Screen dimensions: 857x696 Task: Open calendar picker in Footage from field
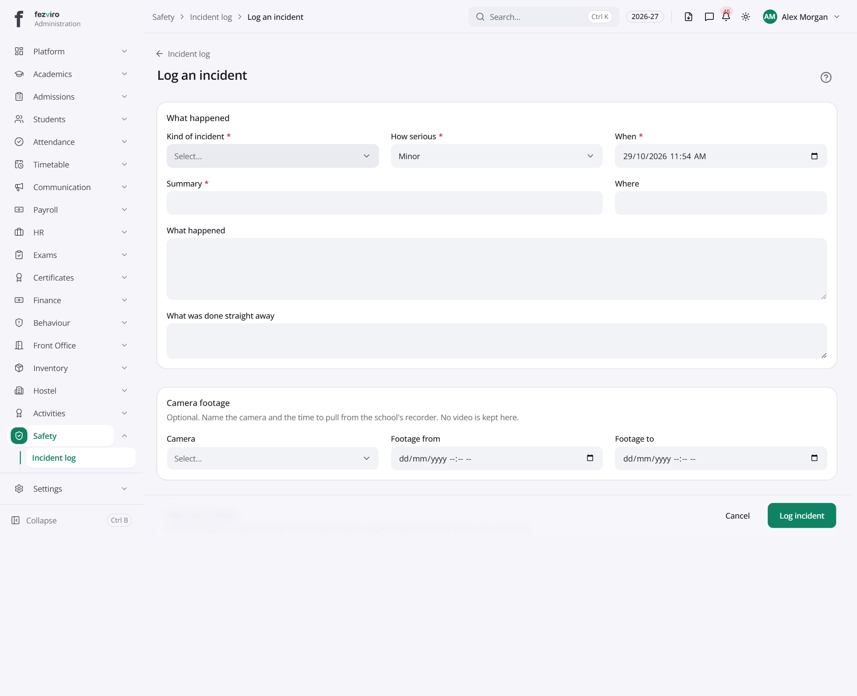pyautogui.click(x=590, y=458)
